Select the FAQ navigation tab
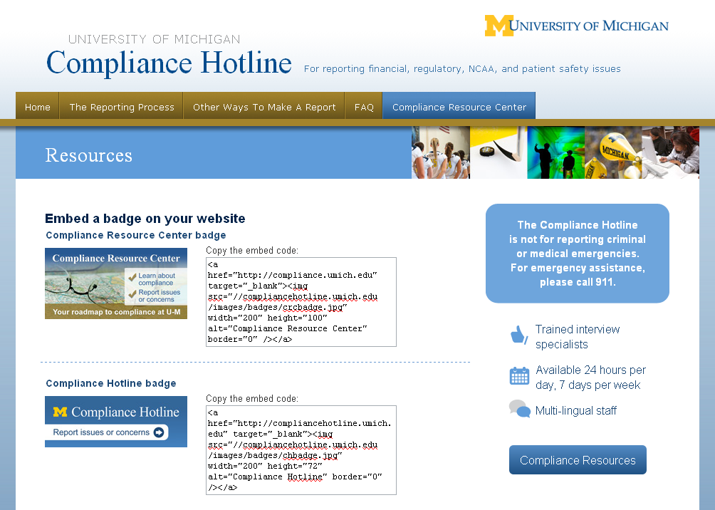Viewport: 715px width, 510px height. (364, 108)
